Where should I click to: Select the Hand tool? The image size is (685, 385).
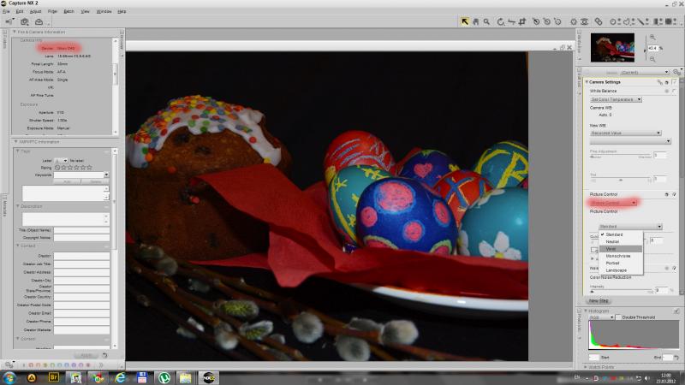pos(476,21)
